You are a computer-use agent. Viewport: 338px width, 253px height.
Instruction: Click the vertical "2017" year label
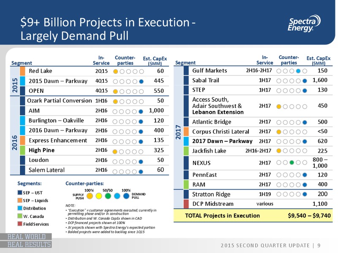pos(178,132)
